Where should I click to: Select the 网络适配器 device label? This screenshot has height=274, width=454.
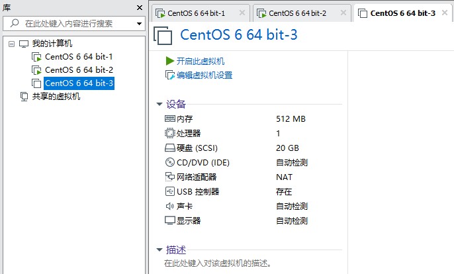pyautogui.click(x=197, y=177)
